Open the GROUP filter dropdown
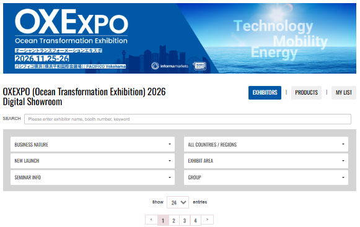 (x=266, y=178)
